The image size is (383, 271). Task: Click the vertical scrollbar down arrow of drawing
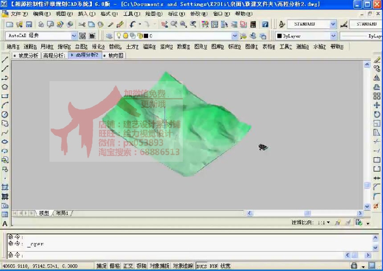click(367, 207)
